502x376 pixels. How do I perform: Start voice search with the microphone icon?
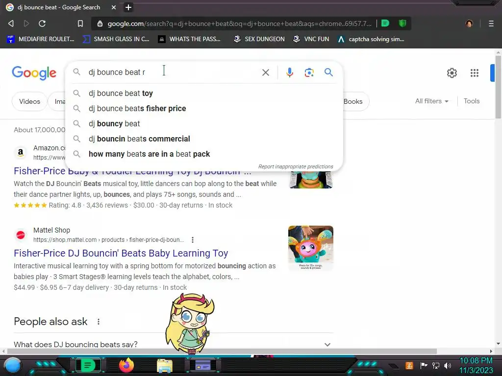(289, 72)
